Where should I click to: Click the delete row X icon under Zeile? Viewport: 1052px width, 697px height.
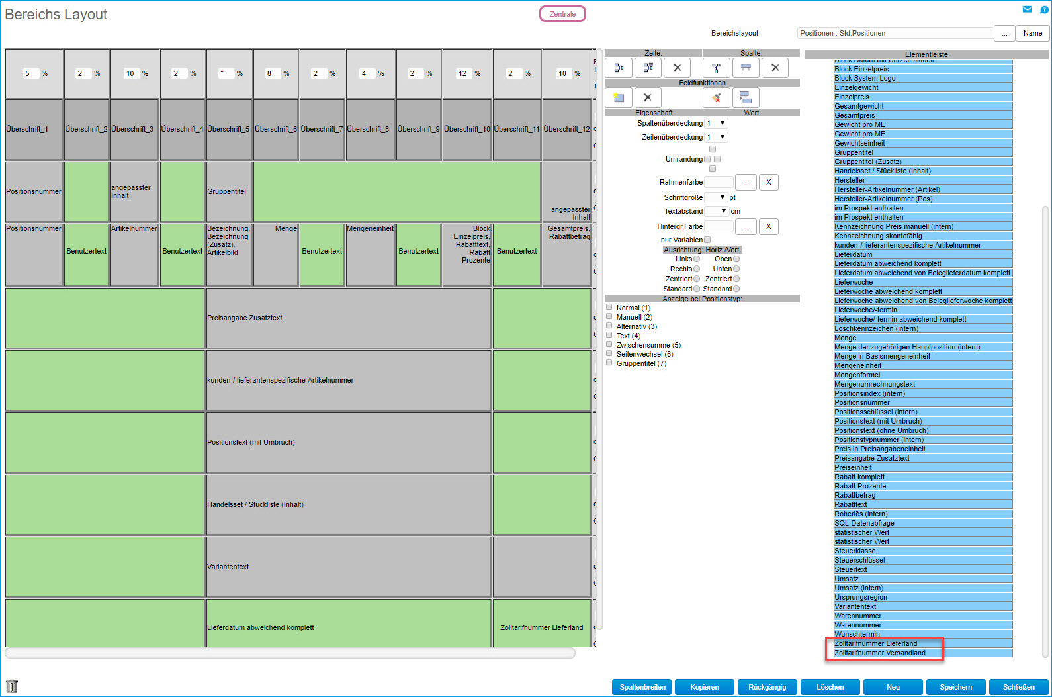coord(677,68)
